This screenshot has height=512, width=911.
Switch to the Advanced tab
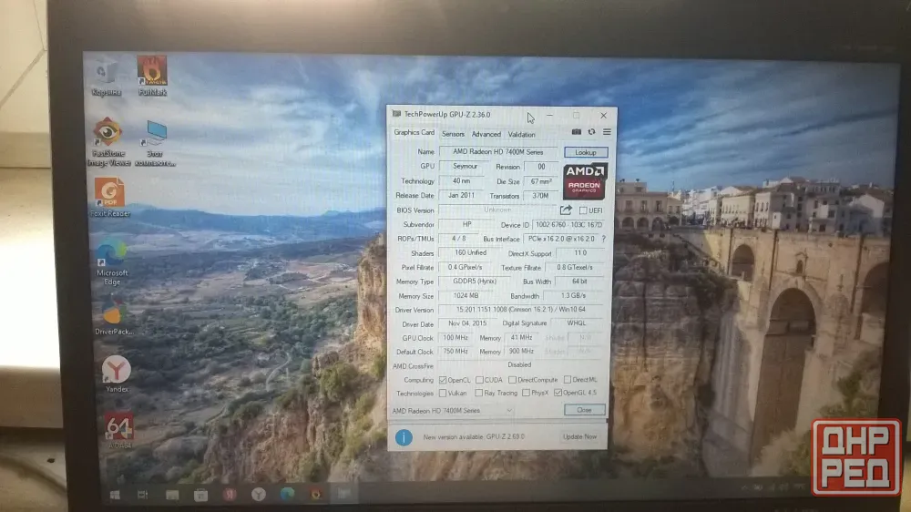coord(486,134)
